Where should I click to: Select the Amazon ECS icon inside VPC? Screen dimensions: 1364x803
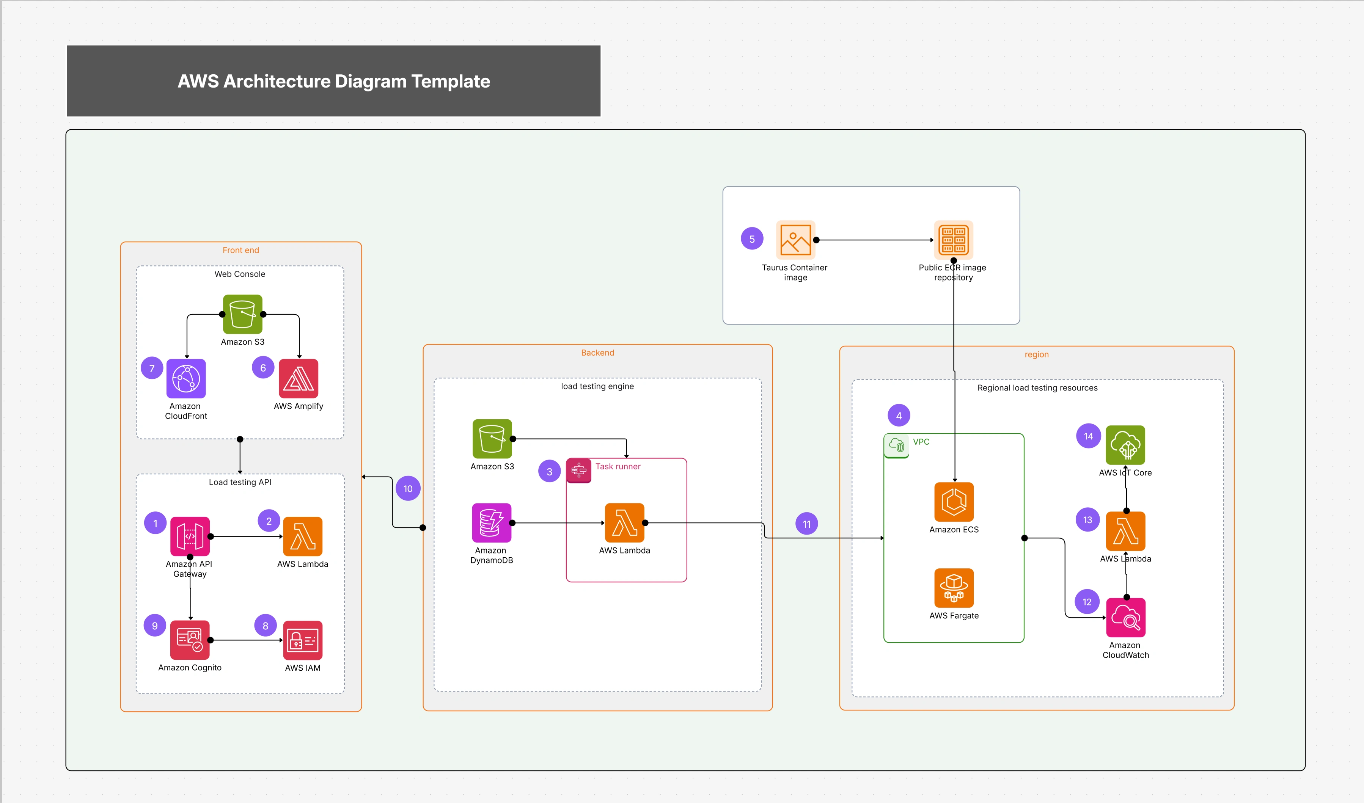point(954,502)
